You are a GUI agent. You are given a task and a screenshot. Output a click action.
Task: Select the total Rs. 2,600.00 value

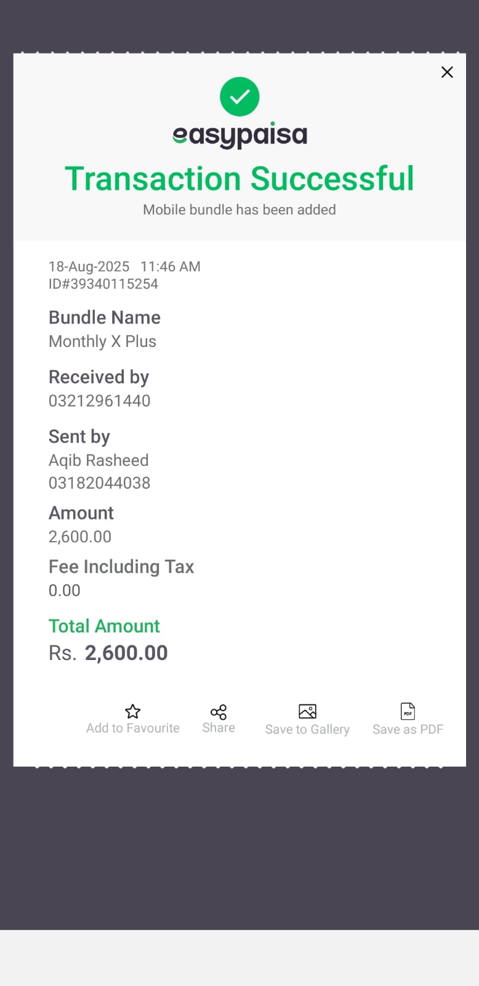pyautogui.click(x=108, y=653)
